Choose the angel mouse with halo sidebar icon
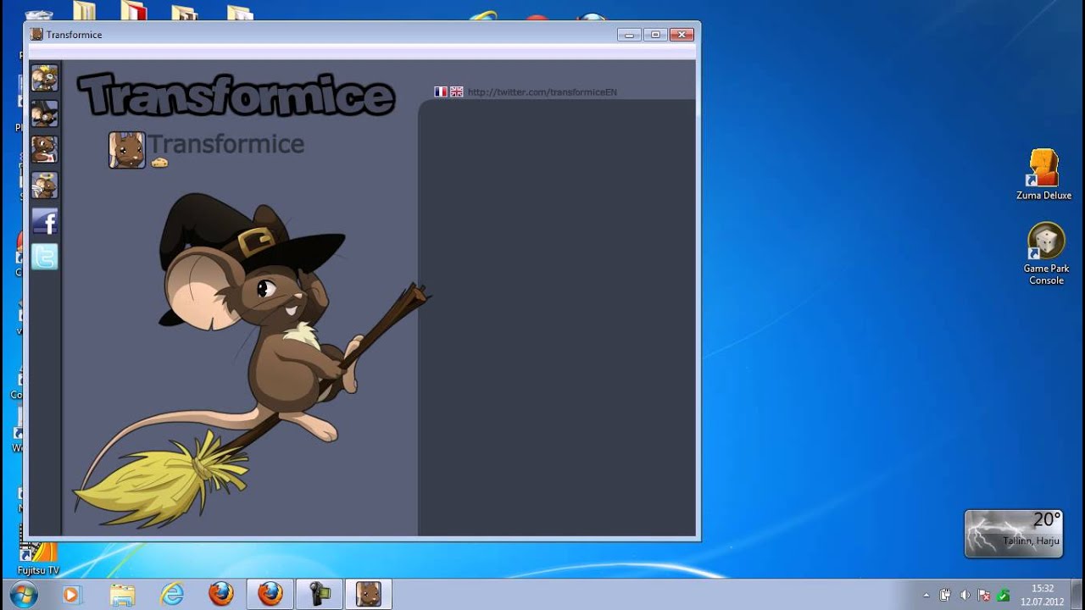The height and width of the screenshot is (610, 1085). (45, 185)
